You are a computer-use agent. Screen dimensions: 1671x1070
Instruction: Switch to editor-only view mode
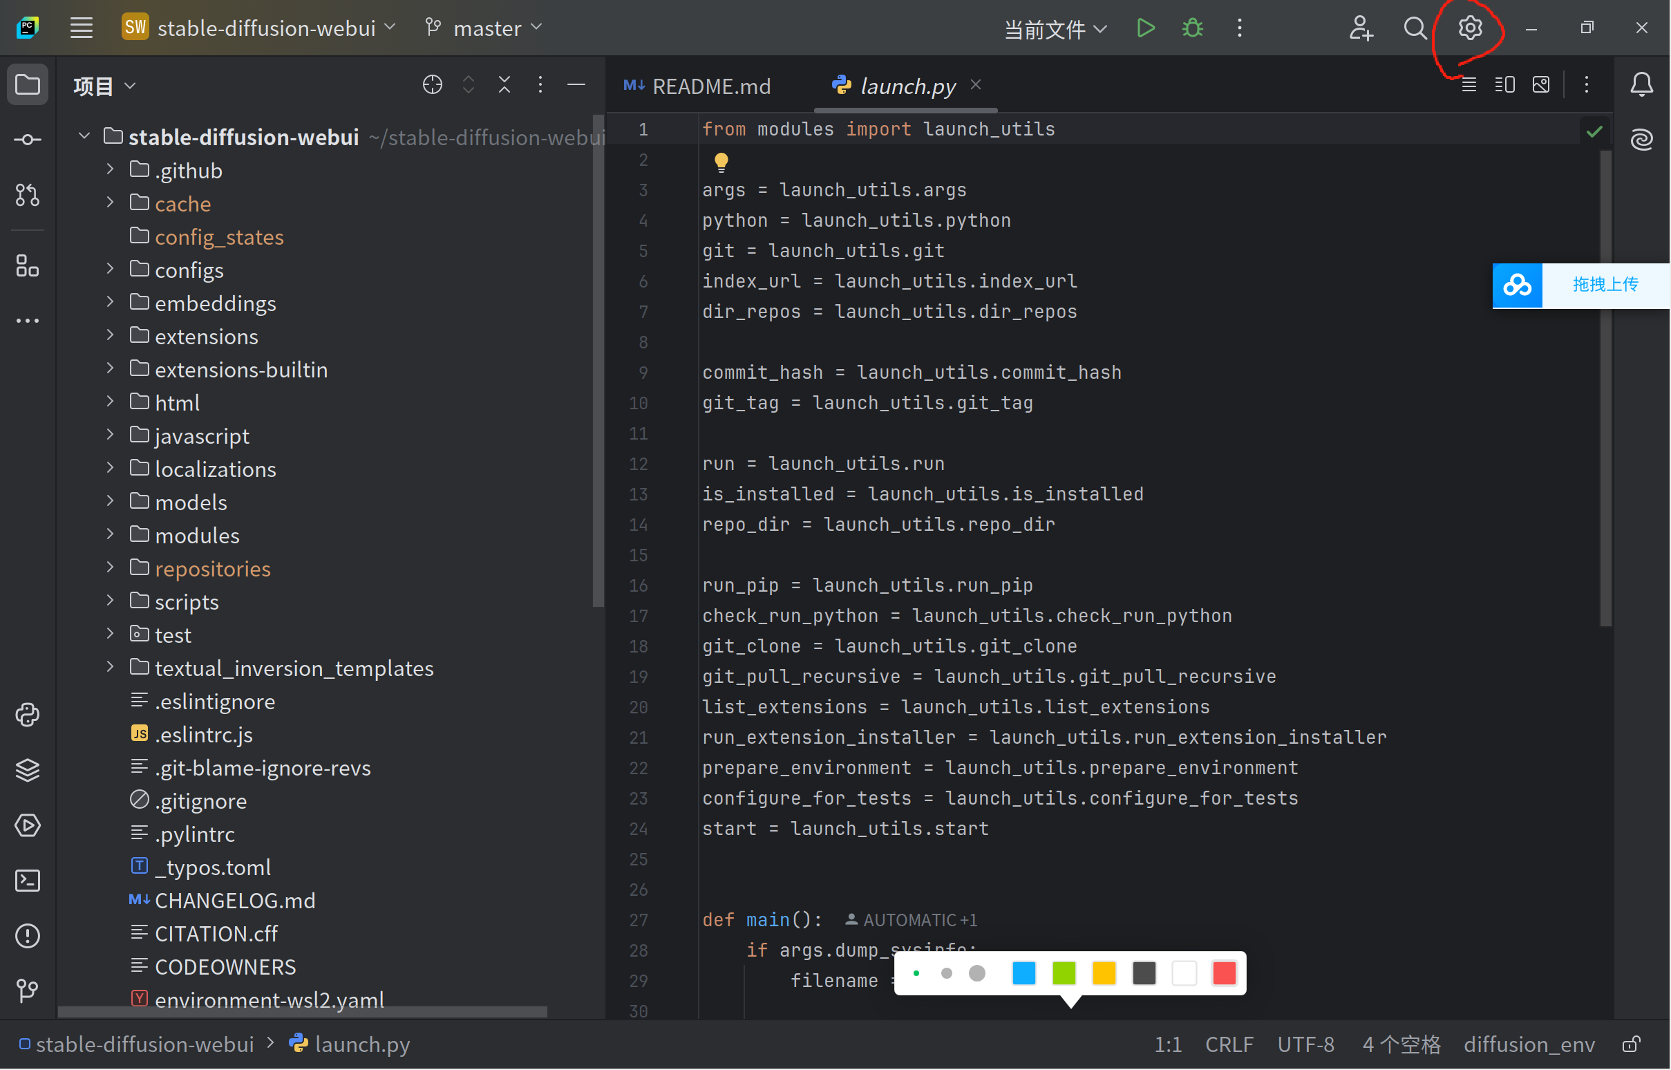[x=1469, y=85]
